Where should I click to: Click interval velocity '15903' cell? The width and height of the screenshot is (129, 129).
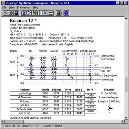pyautogui.click(x=90, y=103)
